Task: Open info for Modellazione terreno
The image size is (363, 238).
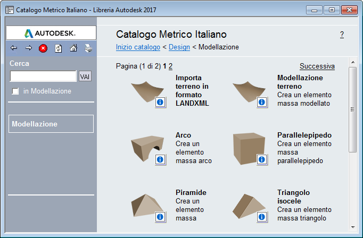Action: (262, 102)
